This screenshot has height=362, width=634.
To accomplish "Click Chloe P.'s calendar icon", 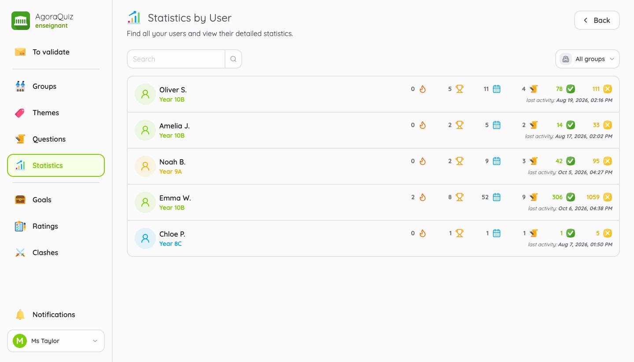I will coord(497,233).
